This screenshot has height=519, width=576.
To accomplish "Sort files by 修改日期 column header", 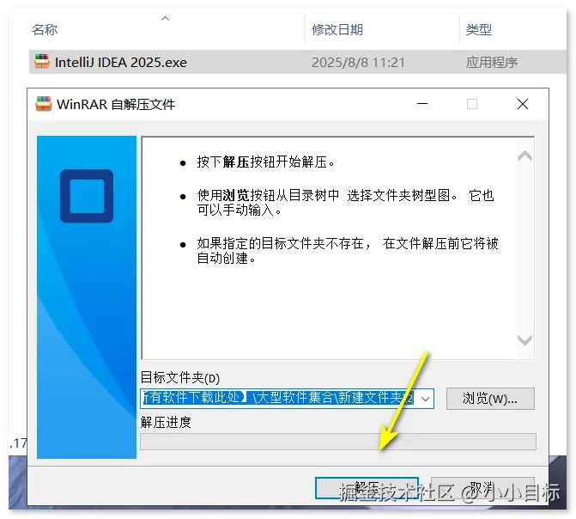I will pos(337,29).
